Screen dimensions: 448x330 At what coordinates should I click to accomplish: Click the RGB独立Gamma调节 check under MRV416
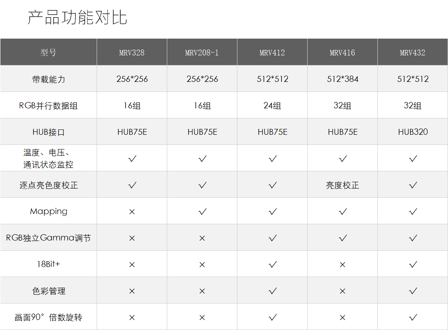pyautogui.click(x=343, y=238)
